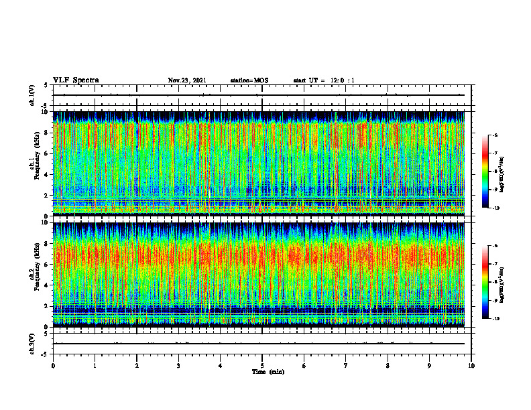Select the ch.2 colorbar log(PSD) unit label

[x=502, y=285]
